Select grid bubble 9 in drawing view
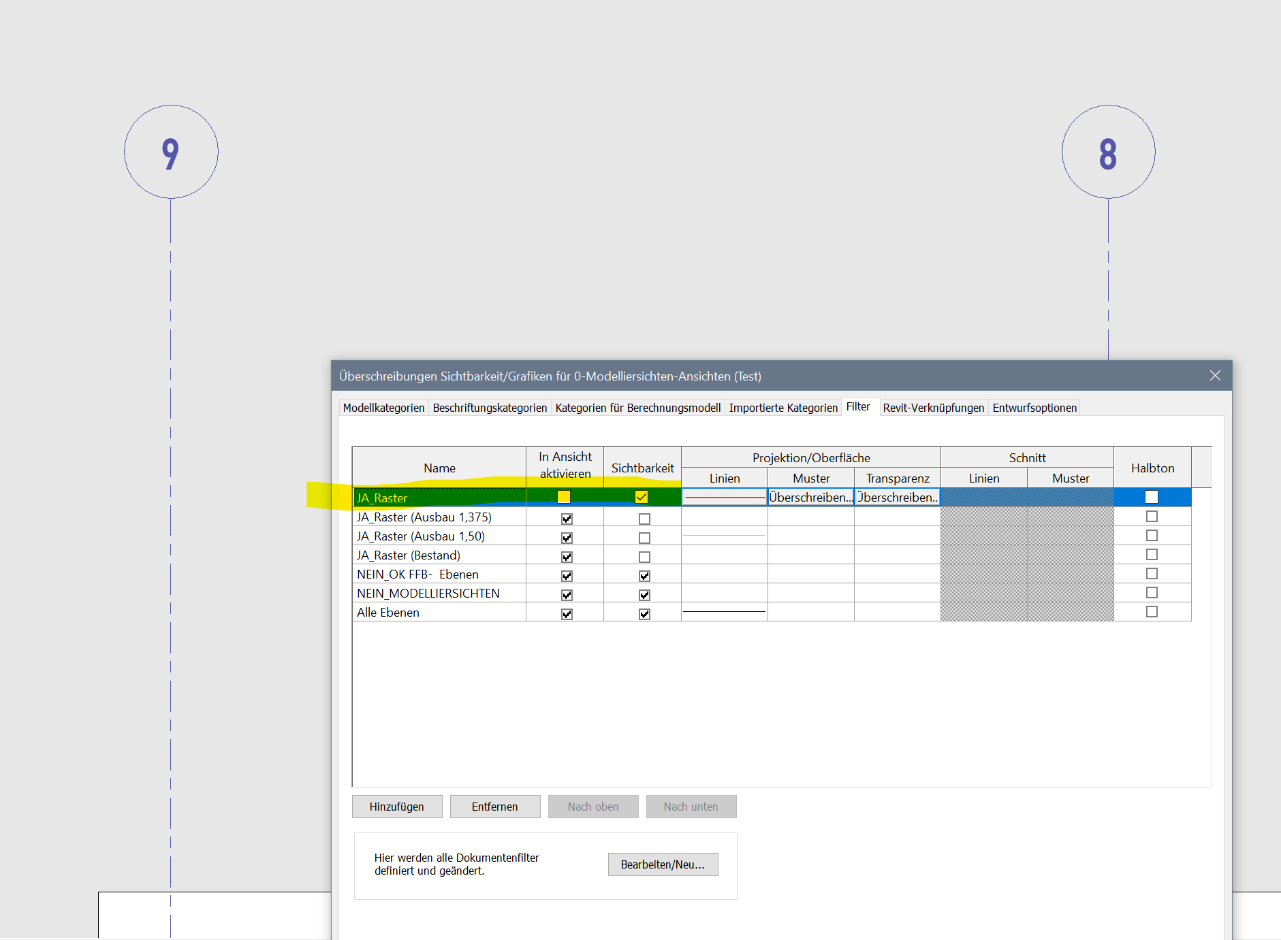This screenshot has width=1281, height=940. (171, 152)
